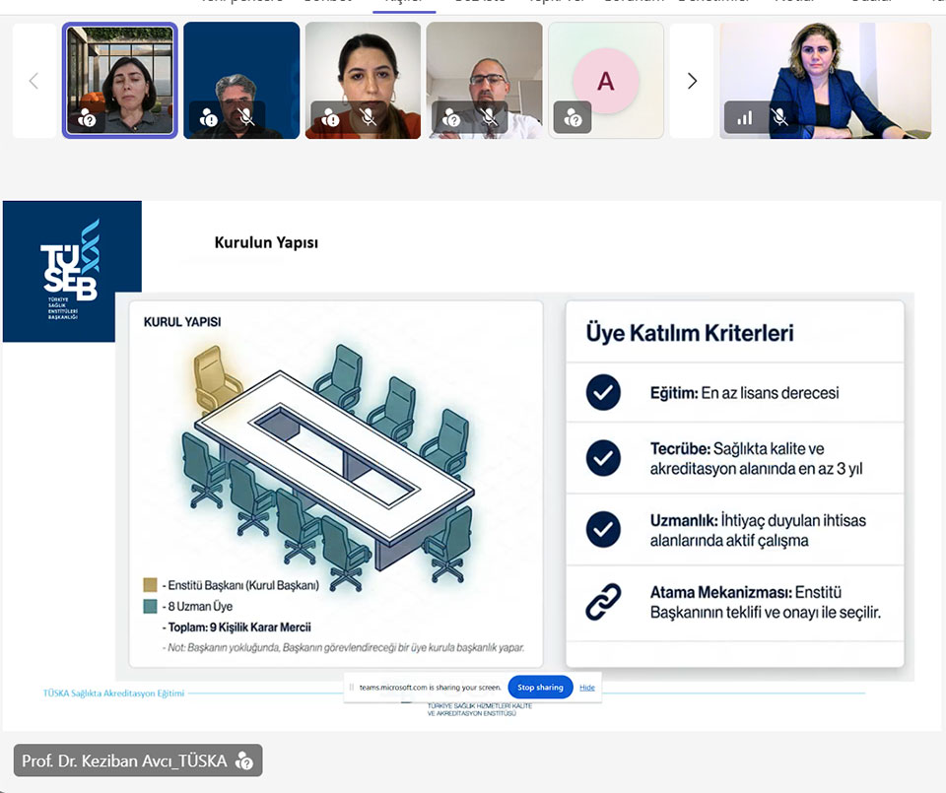Screen dimensions: 946x793
Task: Click the checkmark circle next to Uzmanlık
Action: (x=603, y=530)
